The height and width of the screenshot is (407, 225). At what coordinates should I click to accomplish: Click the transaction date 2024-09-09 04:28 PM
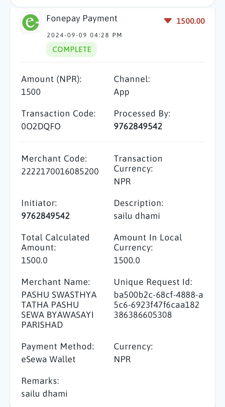coord(84,35)
